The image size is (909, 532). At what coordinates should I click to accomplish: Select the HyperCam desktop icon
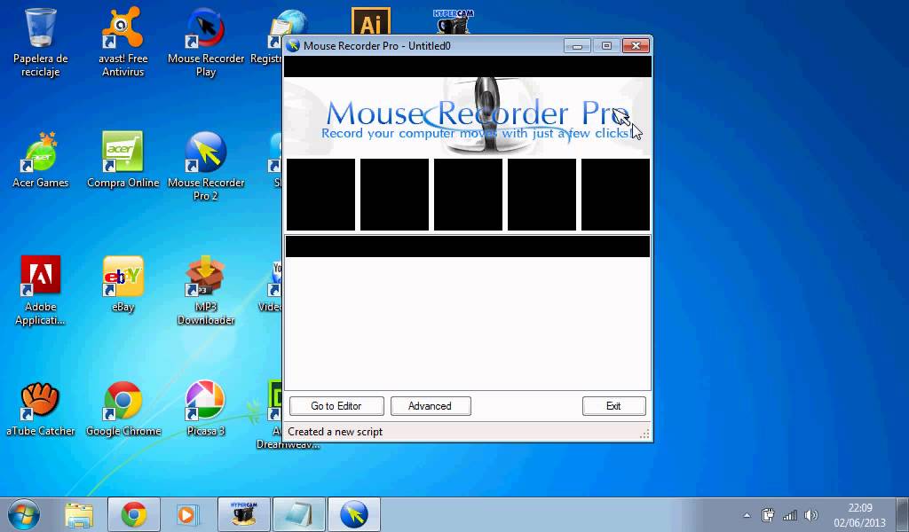tap(453, 21)
